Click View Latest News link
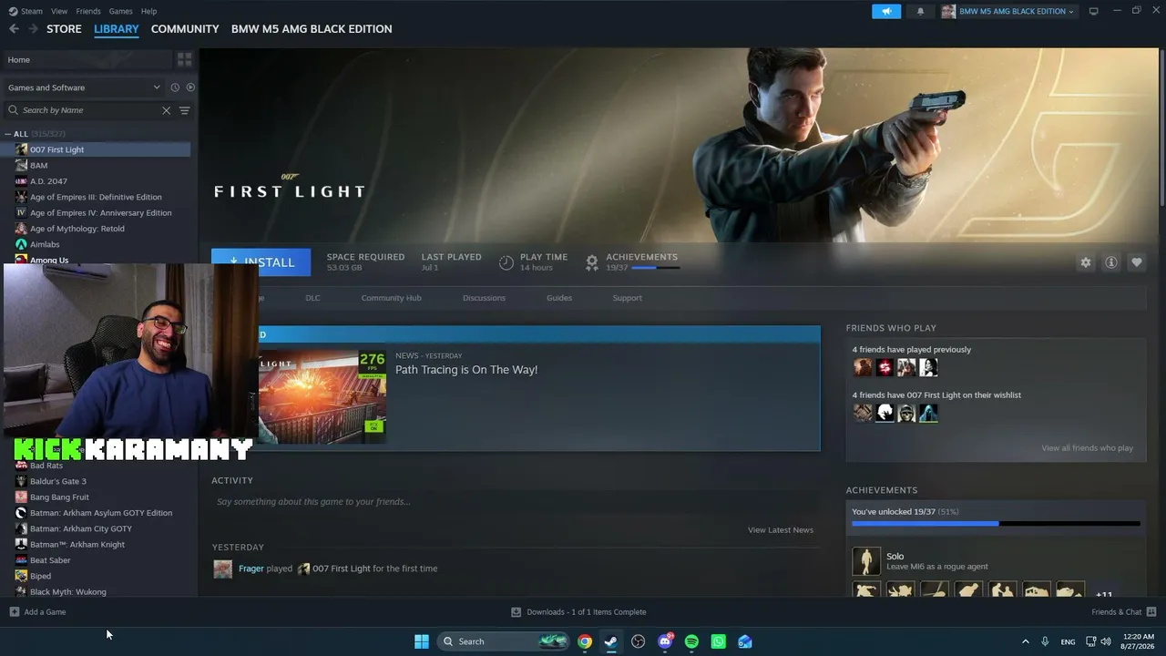This screenshot has height=656, width=1166. click(x=781, y=530)
